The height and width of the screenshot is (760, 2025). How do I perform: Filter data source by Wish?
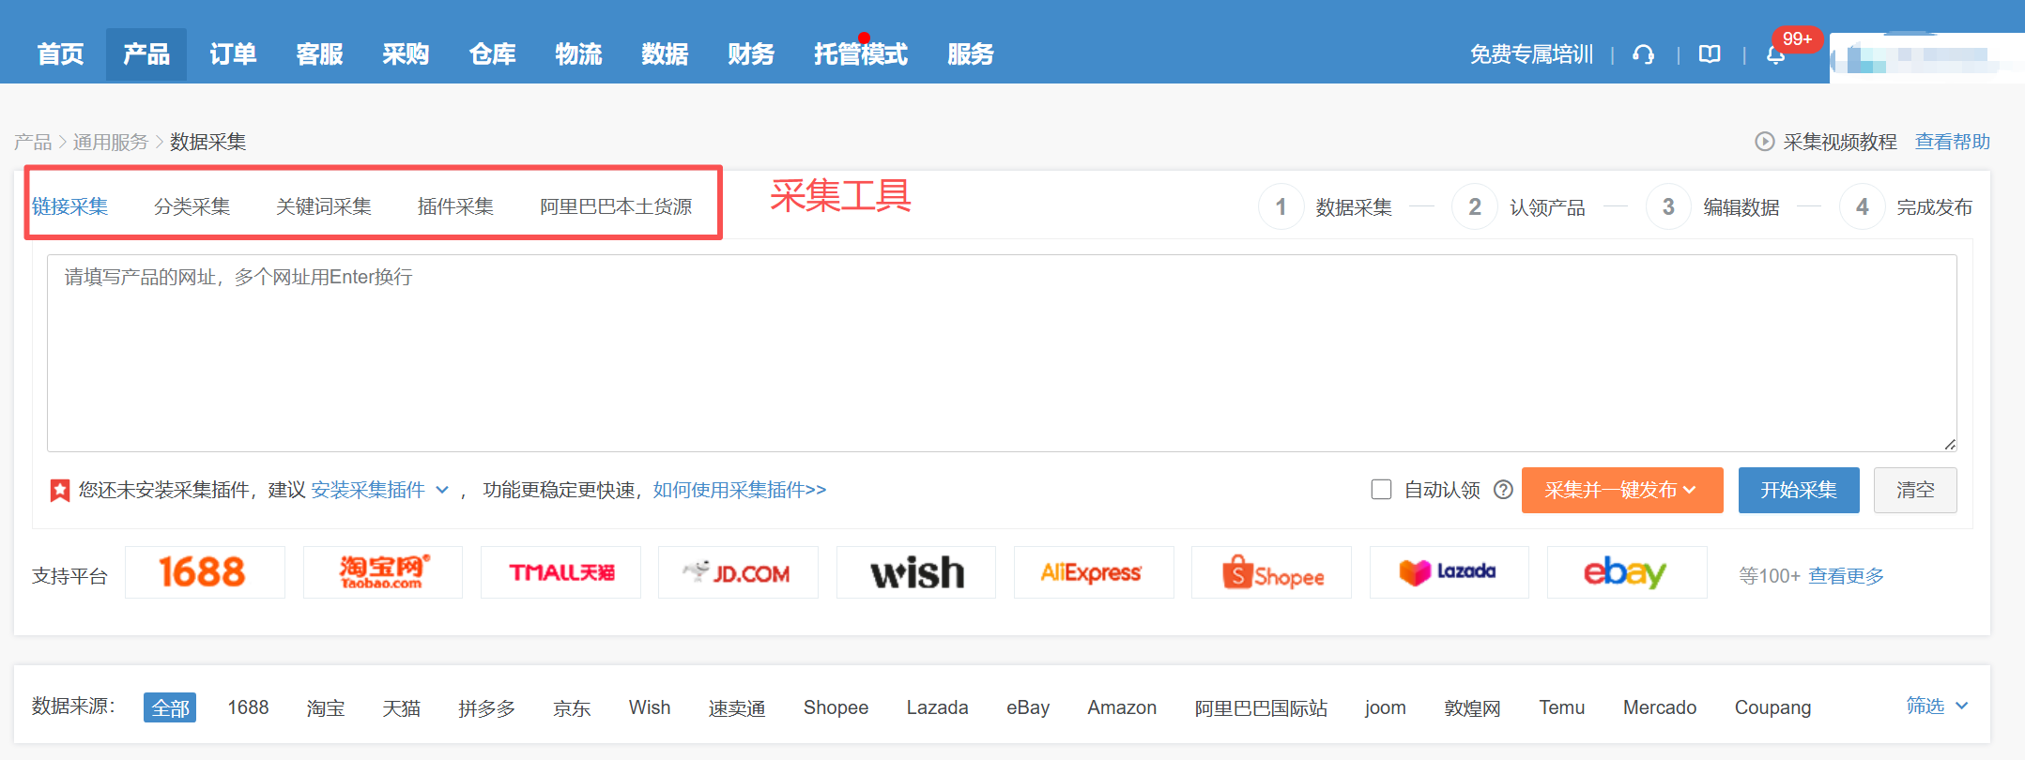point(650,707)
